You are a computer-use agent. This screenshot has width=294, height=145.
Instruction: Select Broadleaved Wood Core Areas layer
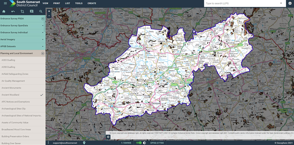[23, 129]
